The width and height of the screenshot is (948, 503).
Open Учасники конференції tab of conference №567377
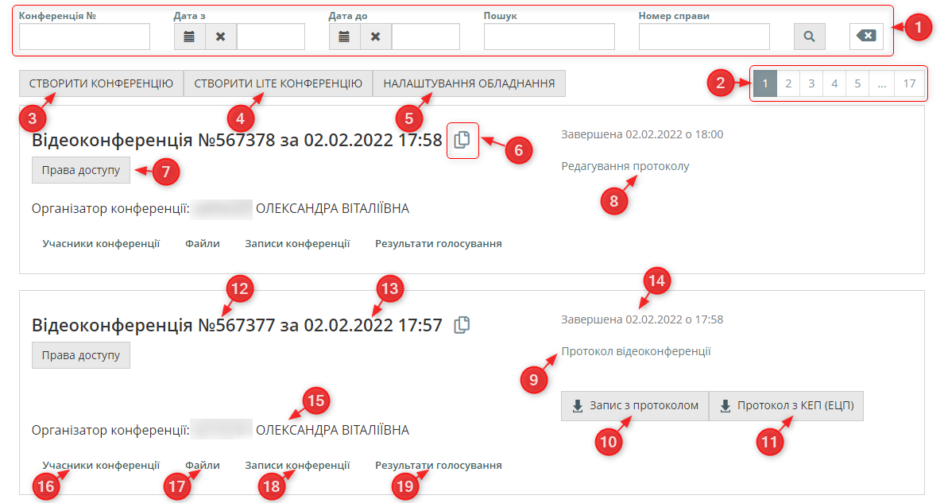[x=101, y=466]
